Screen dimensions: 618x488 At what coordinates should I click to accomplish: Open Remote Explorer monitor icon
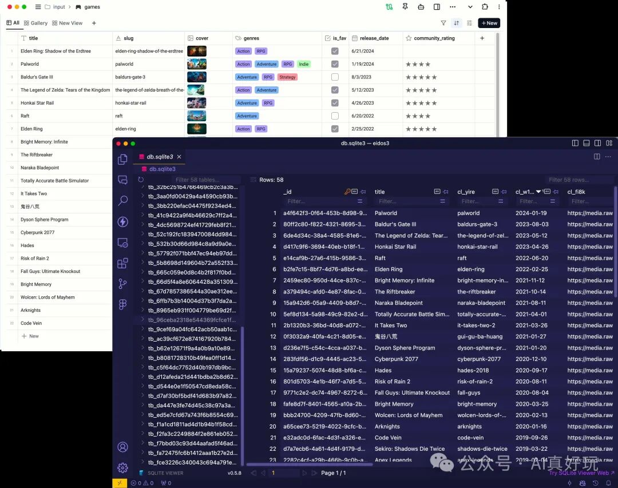pos(122,243)
